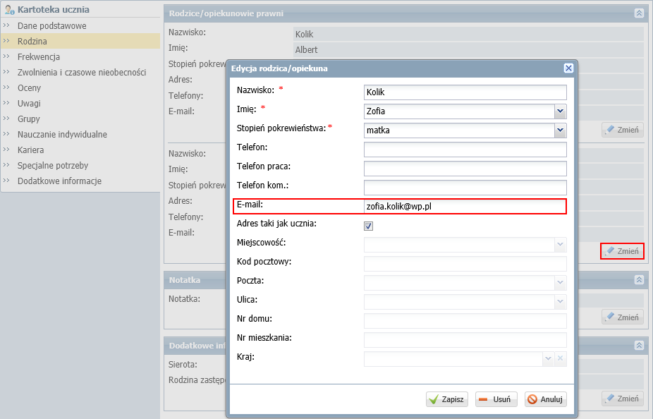653x419 pixels.
Task: Open the Poczta dropdown arrow
Action: tap(560, 283)
